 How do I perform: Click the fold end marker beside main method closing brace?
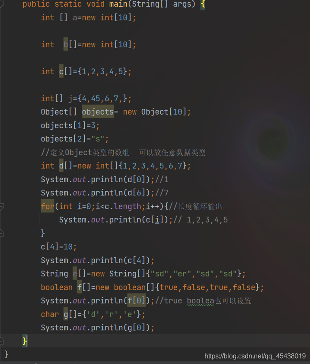tap(1, 341)
